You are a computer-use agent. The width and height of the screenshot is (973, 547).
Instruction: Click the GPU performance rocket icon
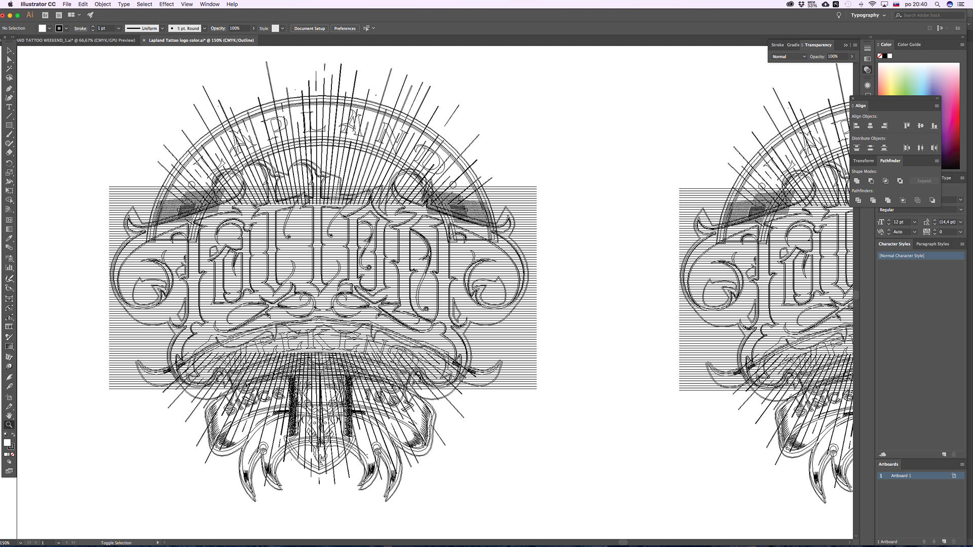(x=90, y=15)
